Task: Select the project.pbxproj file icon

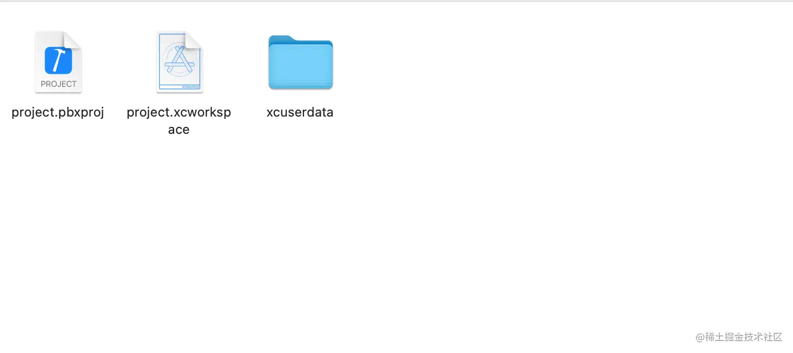Action: point(58,62)
